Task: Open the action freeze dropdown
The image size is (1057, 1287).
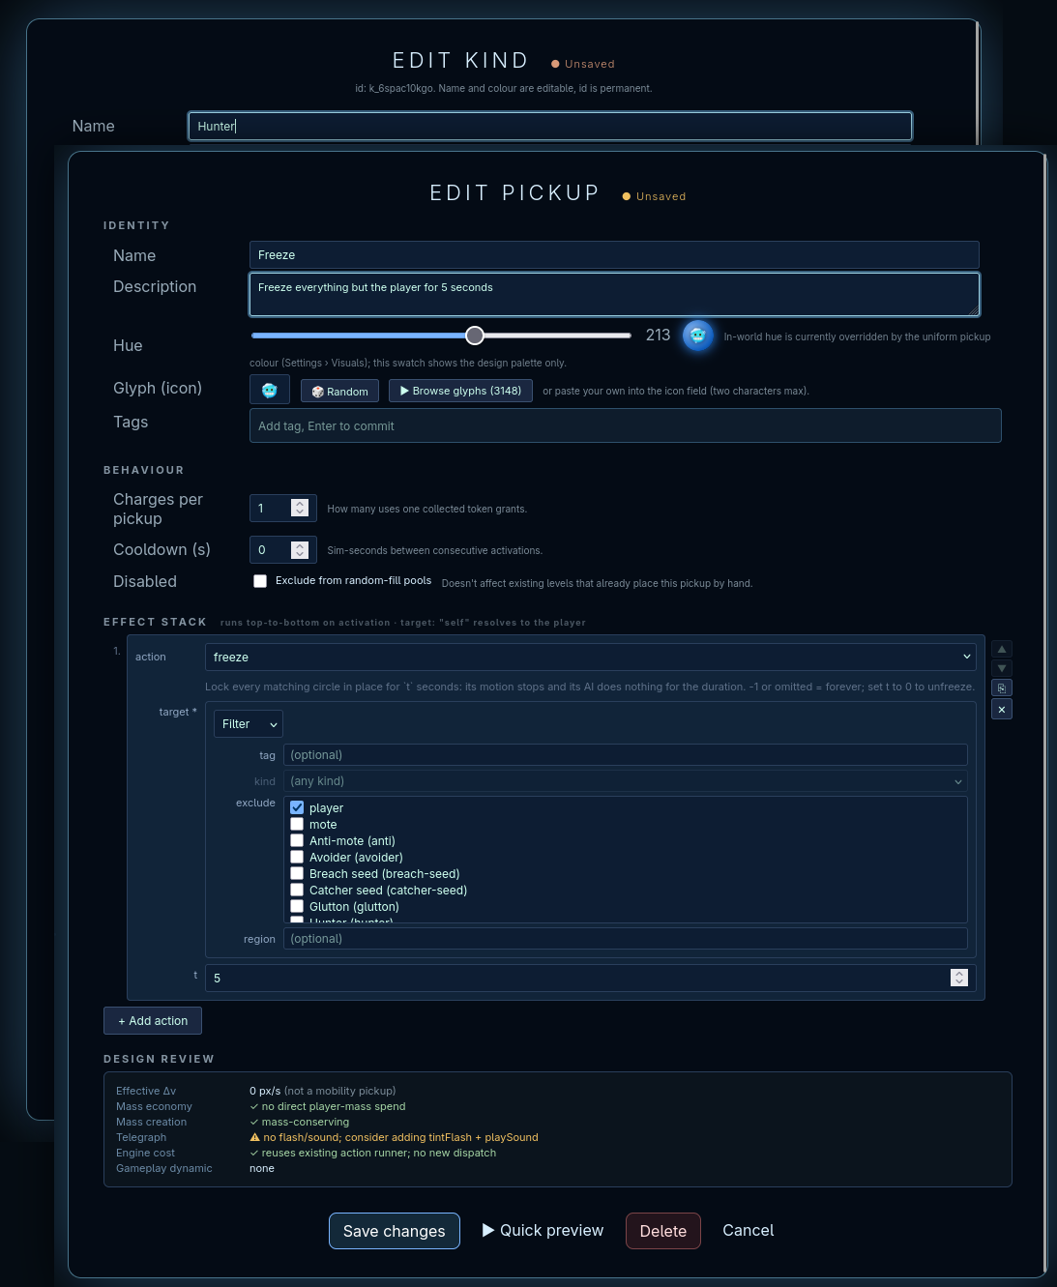Action: coord(591,657)
